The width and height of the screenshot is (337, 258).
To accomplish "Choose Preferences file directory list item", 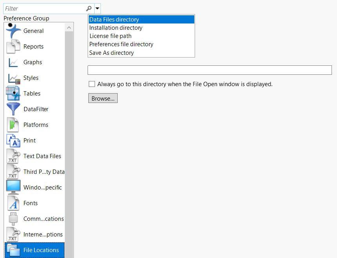I will click(x=121, y=44).
